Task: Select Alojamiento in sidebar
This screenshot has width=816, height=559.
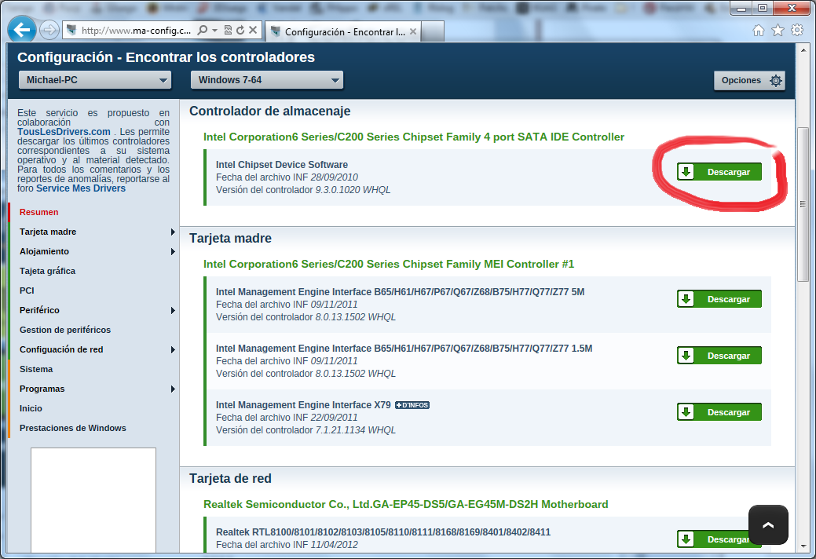Action: point(44,252)
